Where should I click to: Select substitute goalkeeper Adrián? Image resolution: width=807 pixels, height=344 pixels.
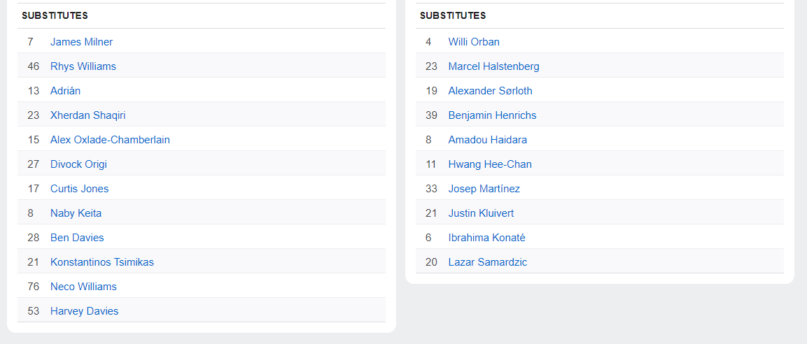coord(66,91)
